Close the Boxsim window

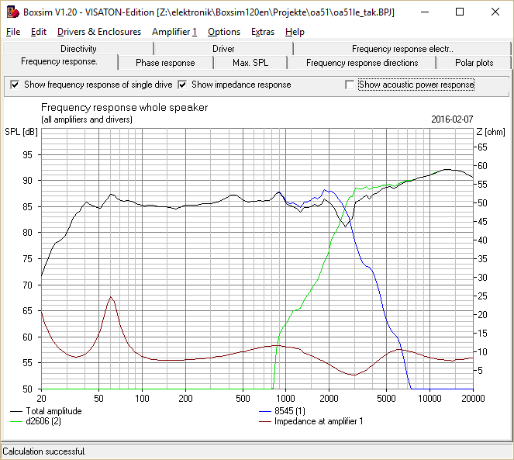495,12
